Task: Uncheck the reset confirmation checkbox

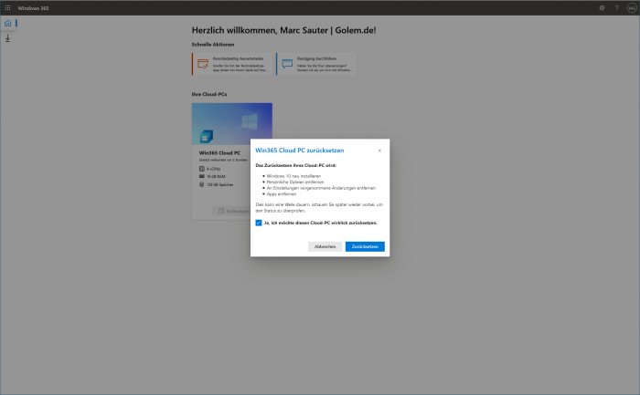Action: 259,223
